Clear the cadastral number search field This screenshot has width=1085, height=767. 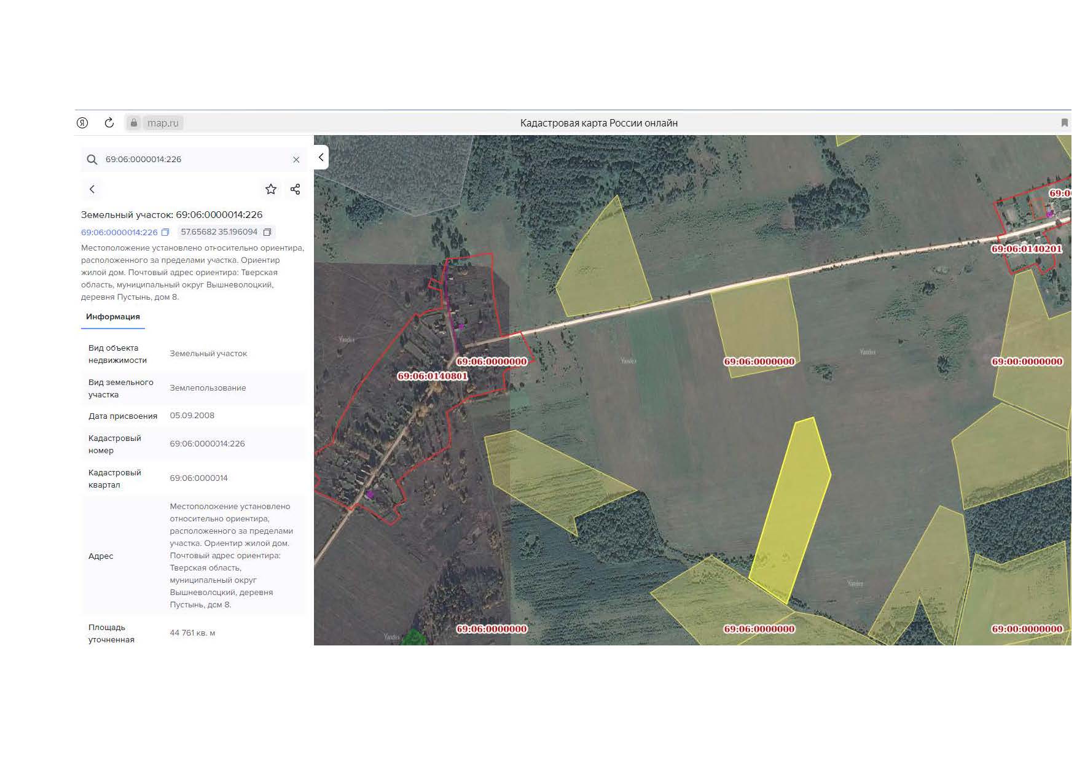(x=296, y=160)
